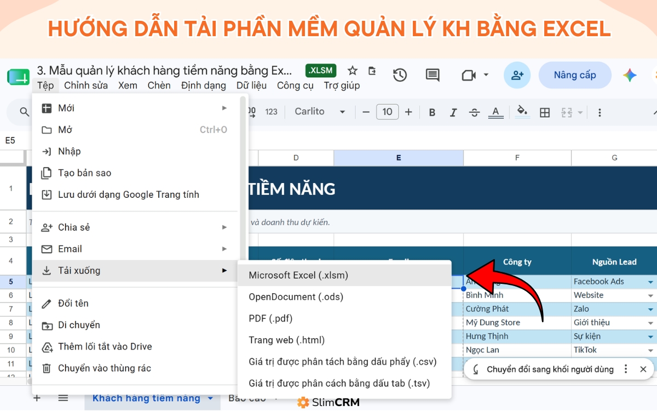
Task: Expand the Mới submenu
Action: [x=135, y=109]
